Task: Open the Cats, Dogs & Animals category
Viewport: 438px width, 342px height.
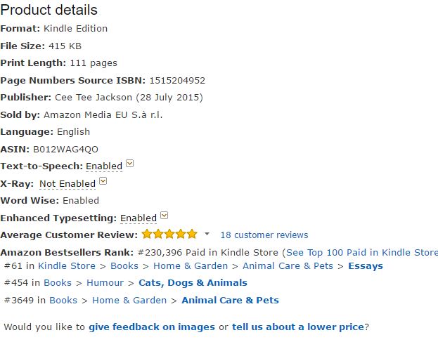Action: [193, 283]
